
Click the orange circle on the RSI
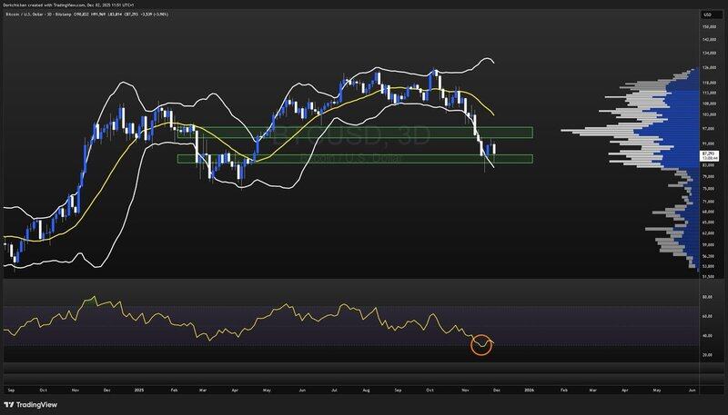point(481,345)
